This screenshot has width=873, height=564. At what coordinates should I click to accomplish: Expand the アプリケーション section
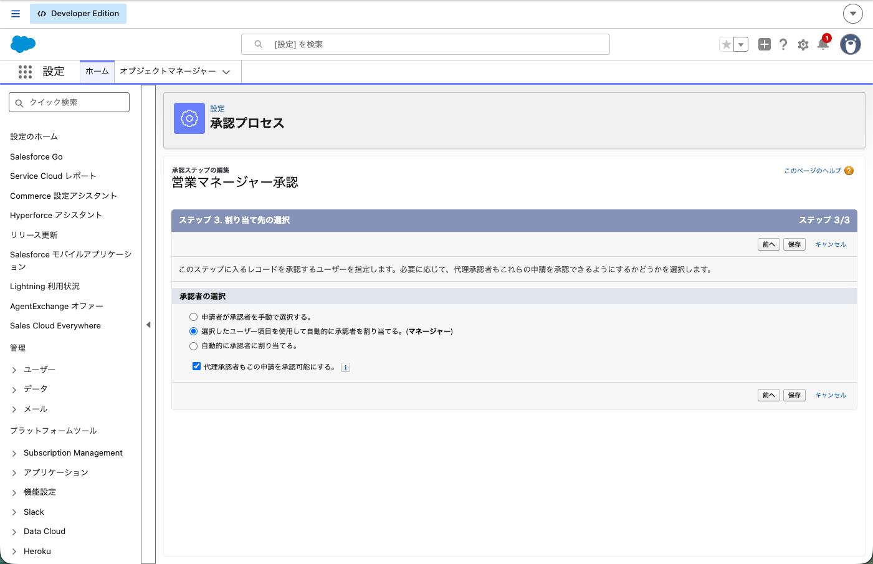pyautogui.click(x=14, y=473)
